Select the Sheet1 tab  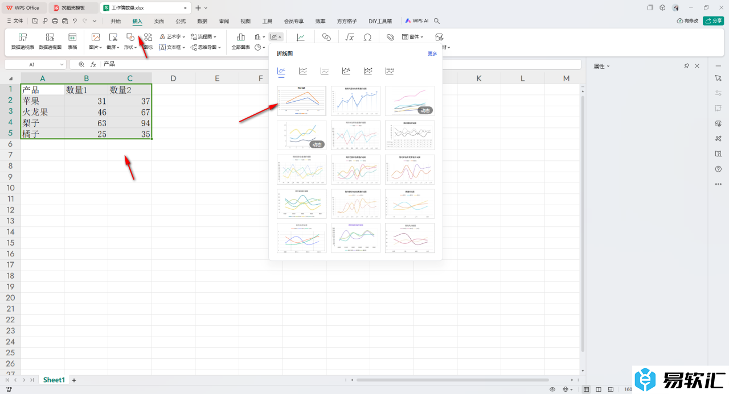(x=54, y=380)
